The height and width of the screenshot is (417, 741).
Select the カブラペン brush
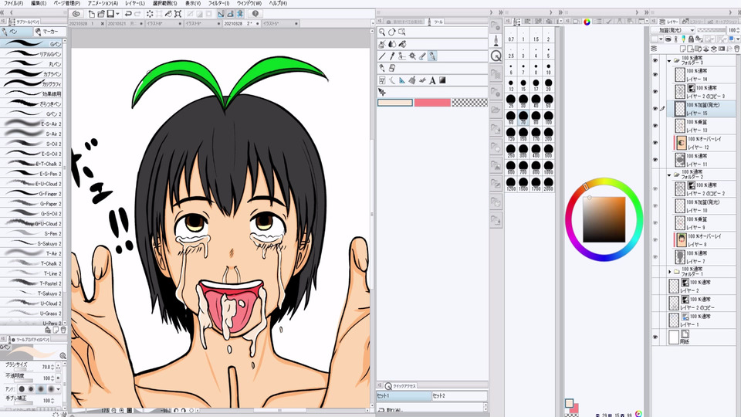pos(32,74)
